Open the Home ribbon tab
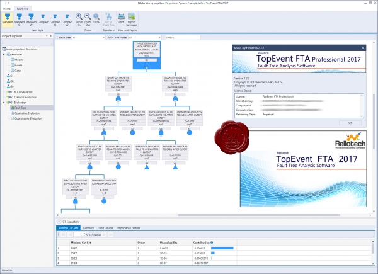378x274 pixels. point(7,9)
